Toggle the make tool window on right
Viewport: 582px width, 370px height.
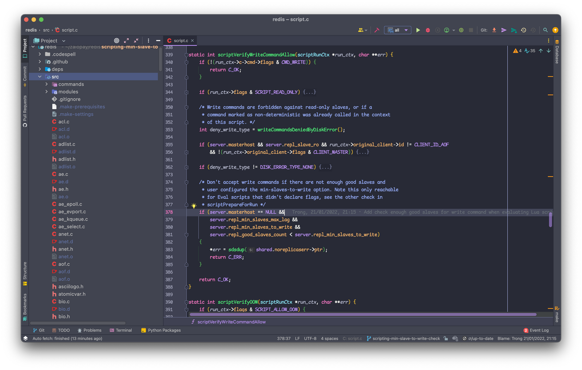pos(557,314)
